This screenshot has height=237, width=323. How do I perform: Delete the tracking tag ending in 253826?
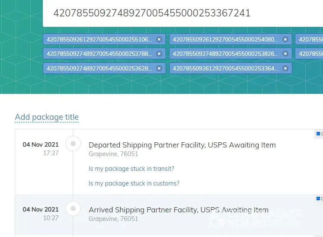(x=285, y=54)
